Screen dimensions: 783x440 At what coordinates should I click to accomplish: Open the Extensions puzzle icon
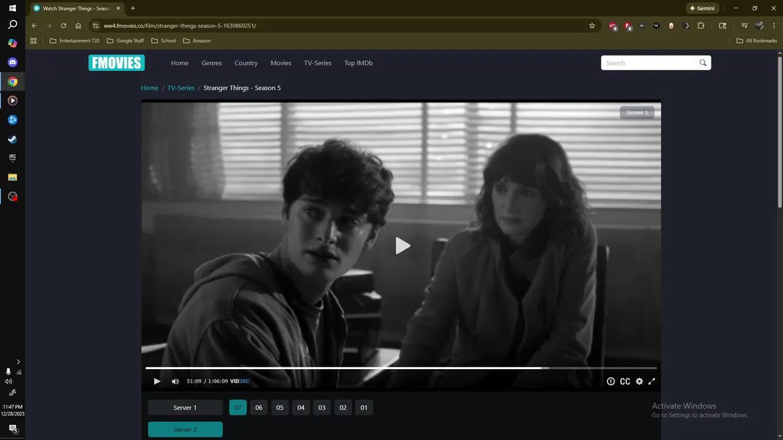coord(701,26)
